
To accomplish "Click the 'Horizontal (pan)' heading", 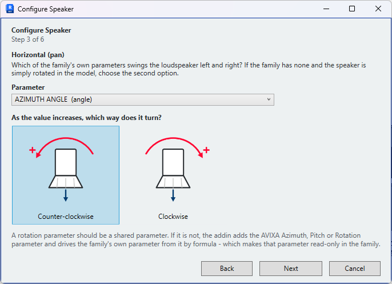I will [38, 55].
